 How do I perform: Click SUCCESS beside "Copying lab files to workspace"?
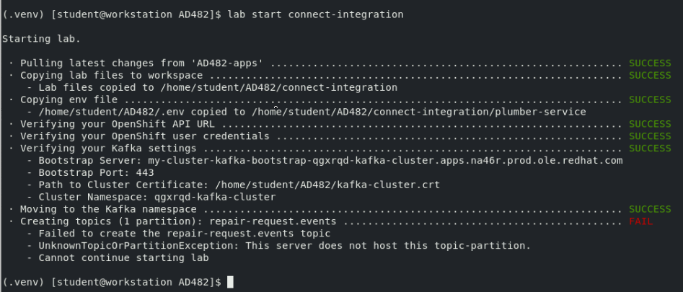tap(650, 75)
